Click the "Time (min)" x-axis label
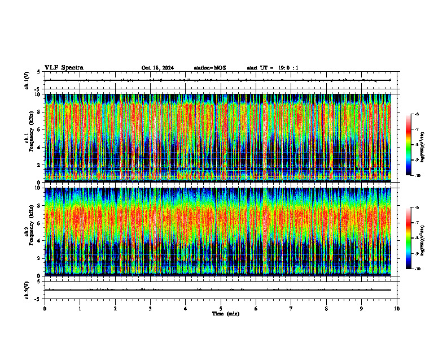This screenshot has height=346, width=447. (x=226, y=314)
